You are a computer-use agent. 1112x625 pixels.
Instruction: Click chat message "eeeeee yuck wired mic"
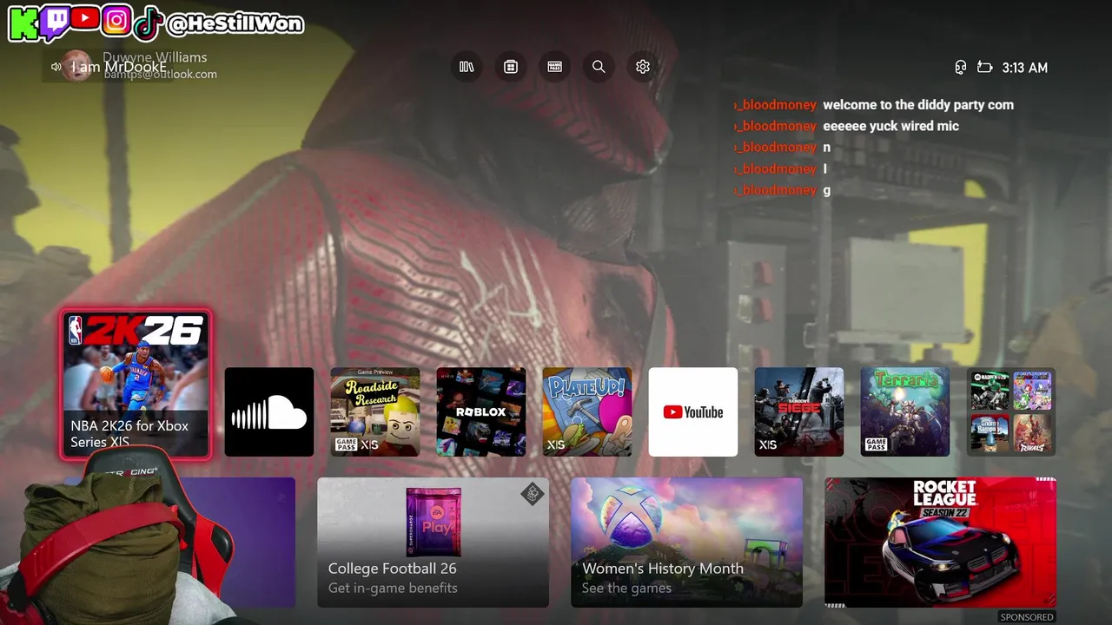890,126
